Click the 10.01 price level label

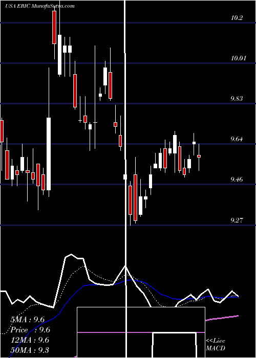tap(239, 58)
